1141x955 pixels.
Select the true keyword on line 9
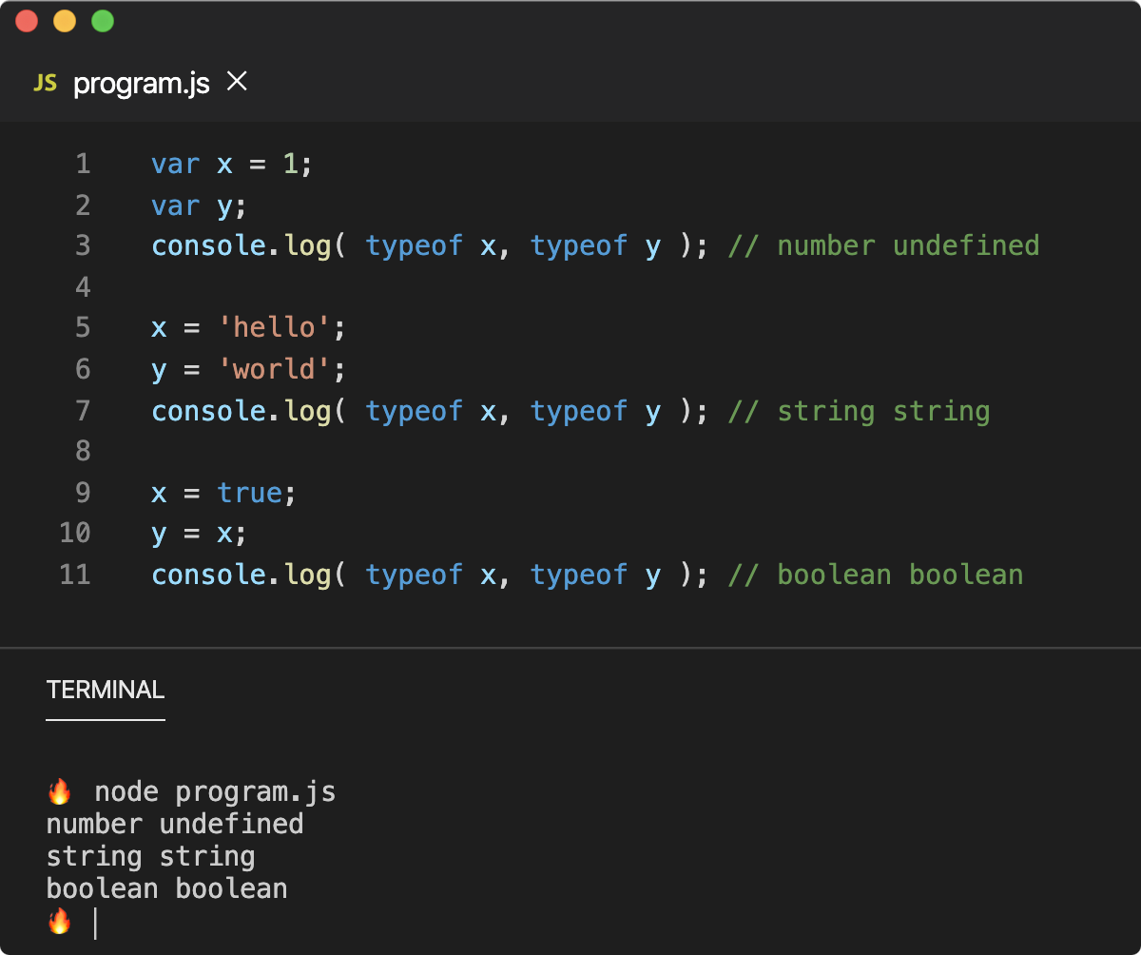click(x=249, y=493)
